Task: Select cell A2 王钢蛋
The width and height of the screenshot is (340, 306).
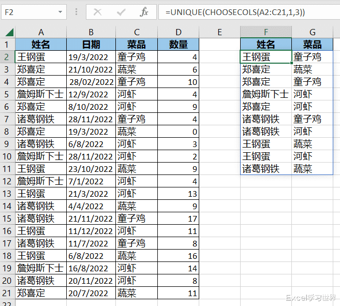Action: tap(41, 57)
